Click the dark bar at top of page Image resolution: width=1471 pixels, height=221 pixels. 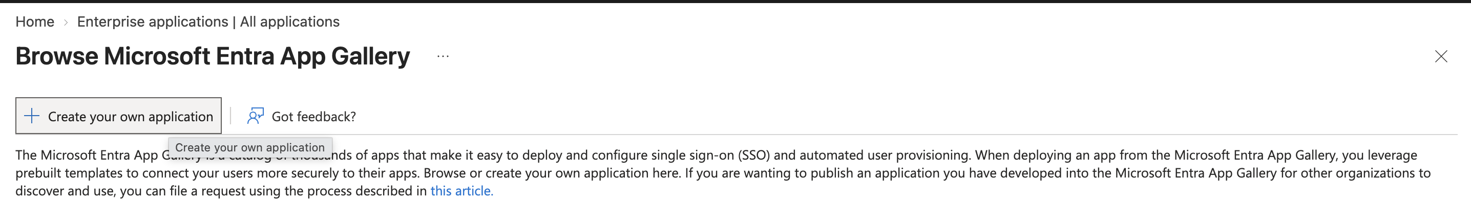[735, 2]
